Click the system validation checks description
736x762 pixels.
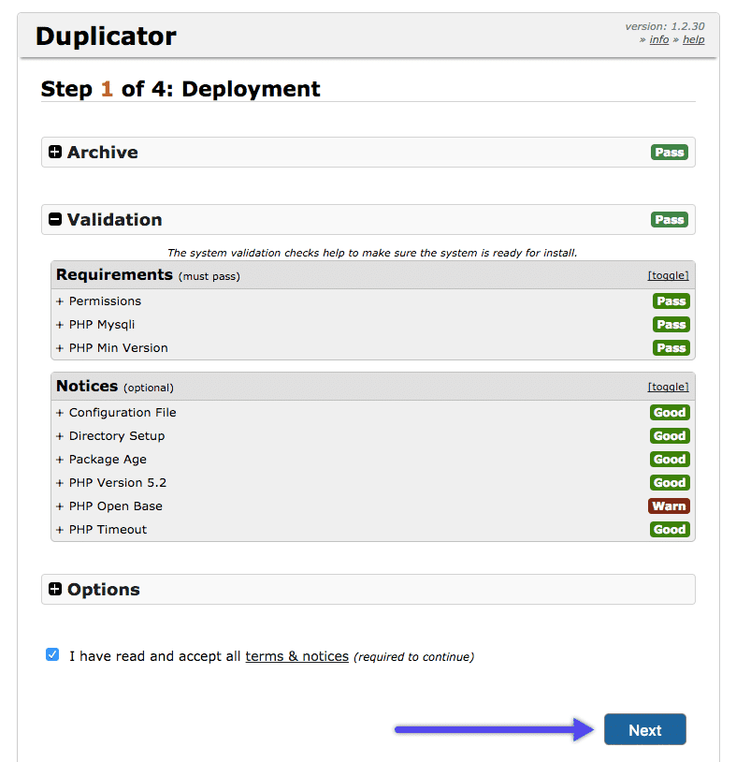click(372, 253)
